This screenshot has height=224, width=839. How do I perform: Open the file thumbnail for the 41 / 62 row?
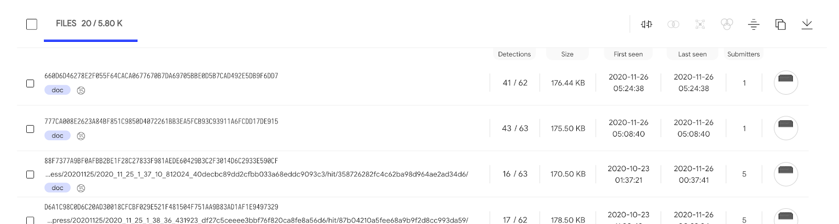point(786,83)
